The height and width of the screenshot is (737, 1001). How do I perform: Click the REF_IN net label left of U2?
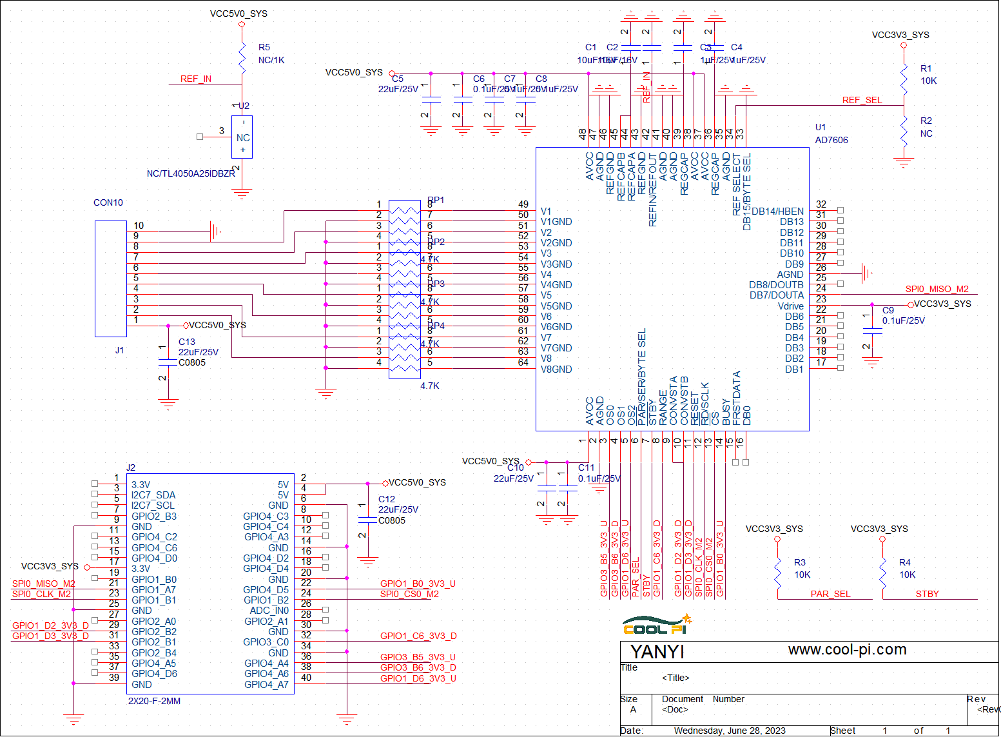(x=196, y=79)
